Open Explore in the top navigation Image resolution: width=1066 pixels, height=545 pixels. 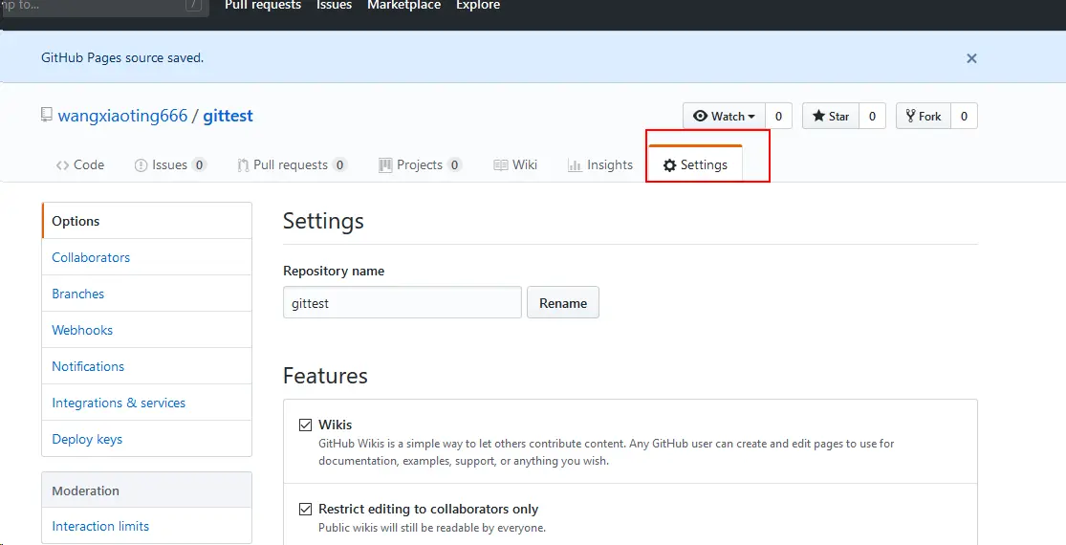(478, 5)
